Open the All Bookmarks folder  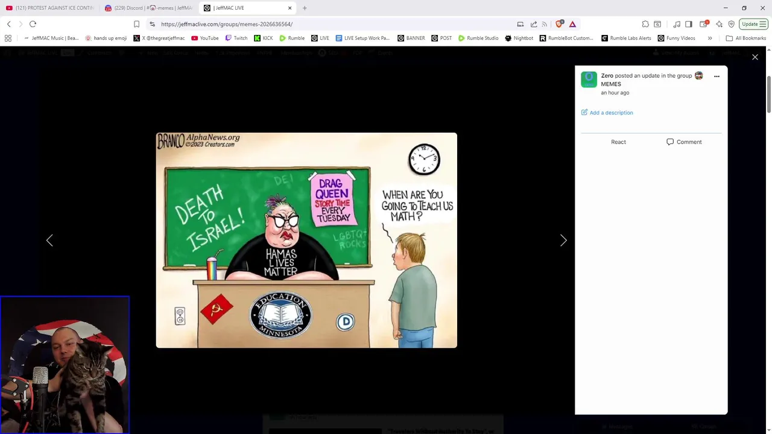746,38
